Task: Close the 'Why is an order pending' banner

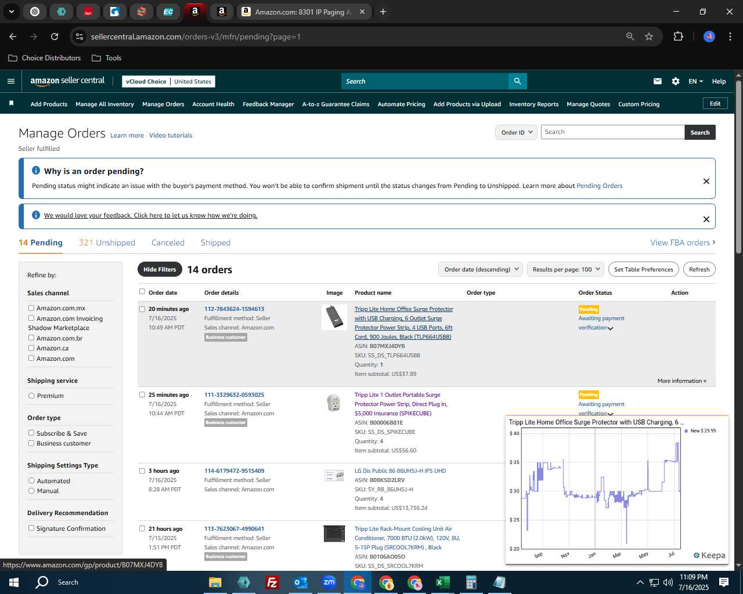Action: click(706, 181)
